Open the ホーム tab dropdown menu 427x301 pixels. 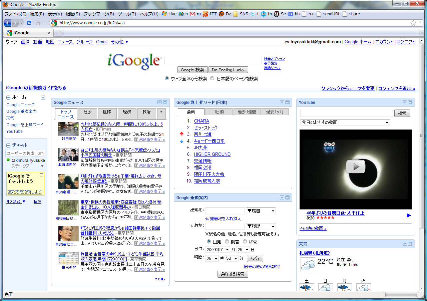coord(43,98)
